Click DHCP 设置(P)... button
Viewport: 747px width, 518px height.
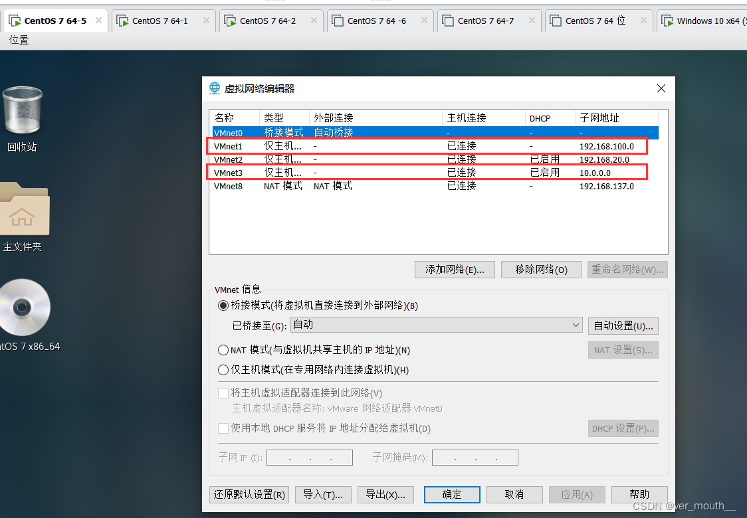coord(623,428)
